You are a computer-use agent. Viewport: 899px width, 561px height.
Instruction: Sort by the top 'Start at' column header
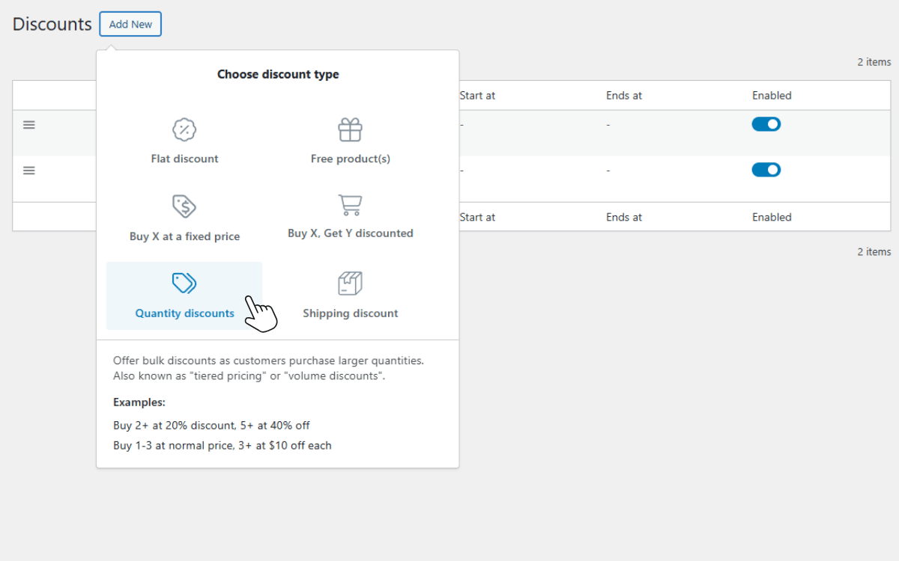[477, 96]
